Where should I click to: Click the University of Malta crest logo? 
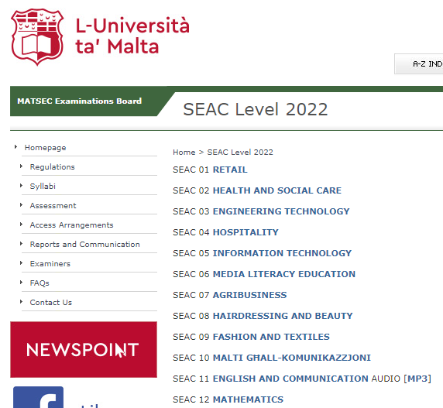point(37,36)
